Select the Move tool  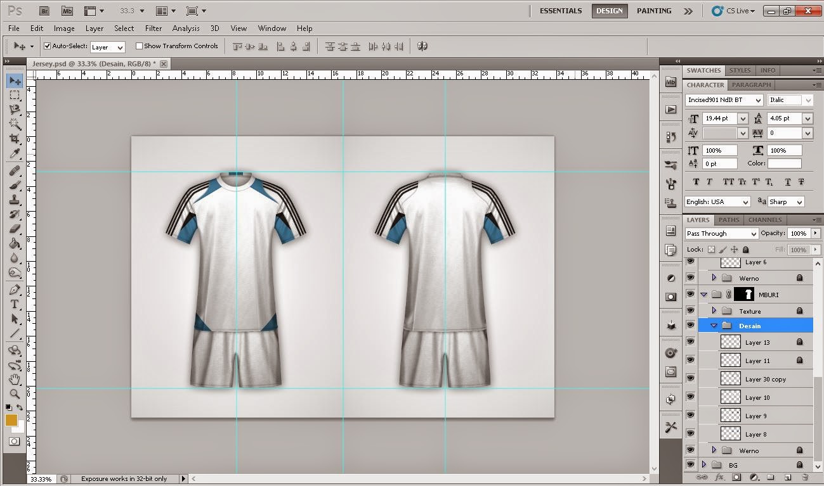(x=15, y=81)
